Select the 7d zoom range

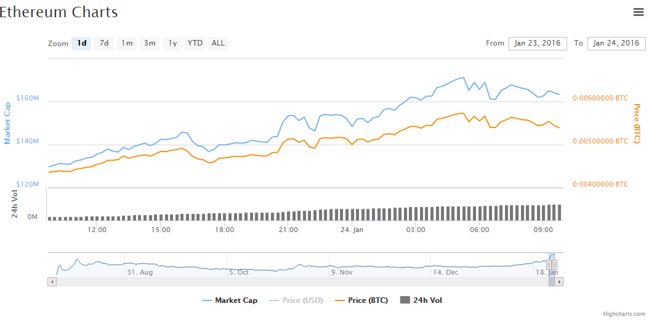click(104, 43)
